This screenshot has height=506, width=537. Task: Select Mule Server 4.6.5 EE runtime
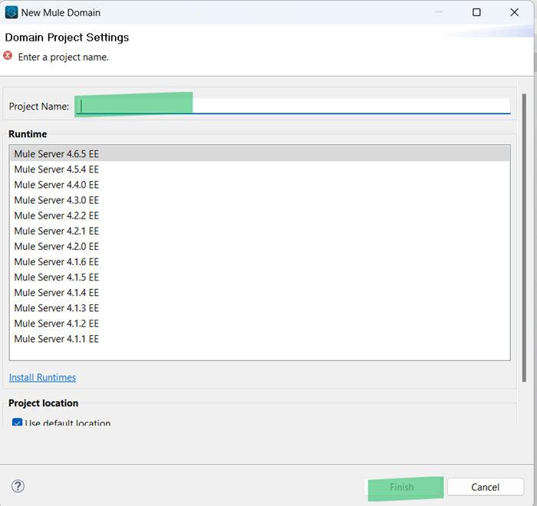point(57,154)
